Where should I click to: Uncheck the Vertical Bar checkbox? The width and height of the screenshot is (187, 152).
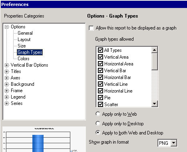pyautogui.click(x=100, y=71)
